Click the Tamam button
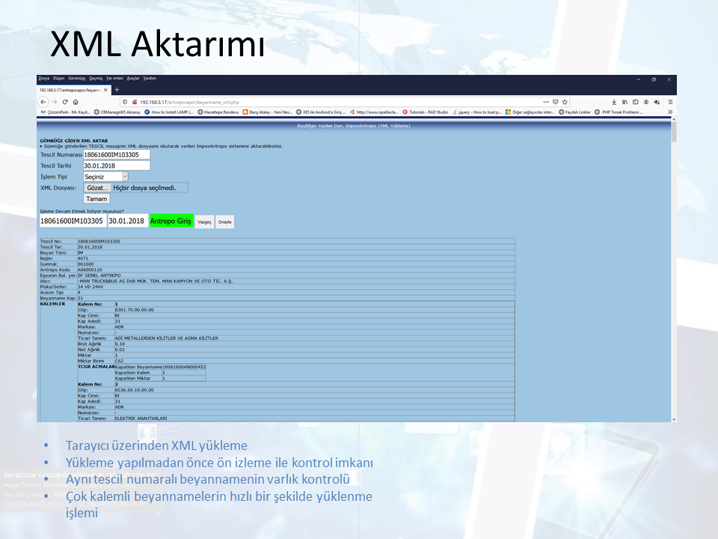Image resolution: width=718 pixels, height=539 pixels. [x=96, y=198]
